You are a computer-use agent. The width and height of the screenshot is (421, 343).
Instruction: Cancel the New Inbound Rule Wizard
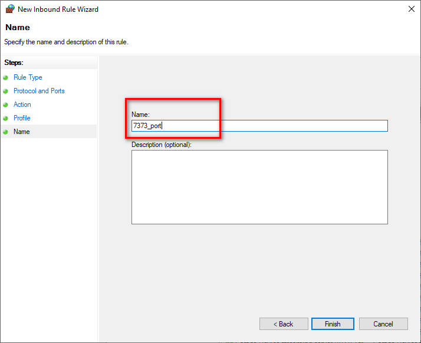(x=383, y=324)
